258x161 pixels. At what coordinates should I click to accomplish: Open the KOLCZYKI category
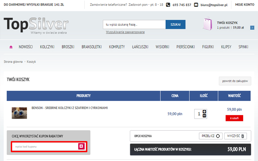pyautogui.click(x=47, y=47)
